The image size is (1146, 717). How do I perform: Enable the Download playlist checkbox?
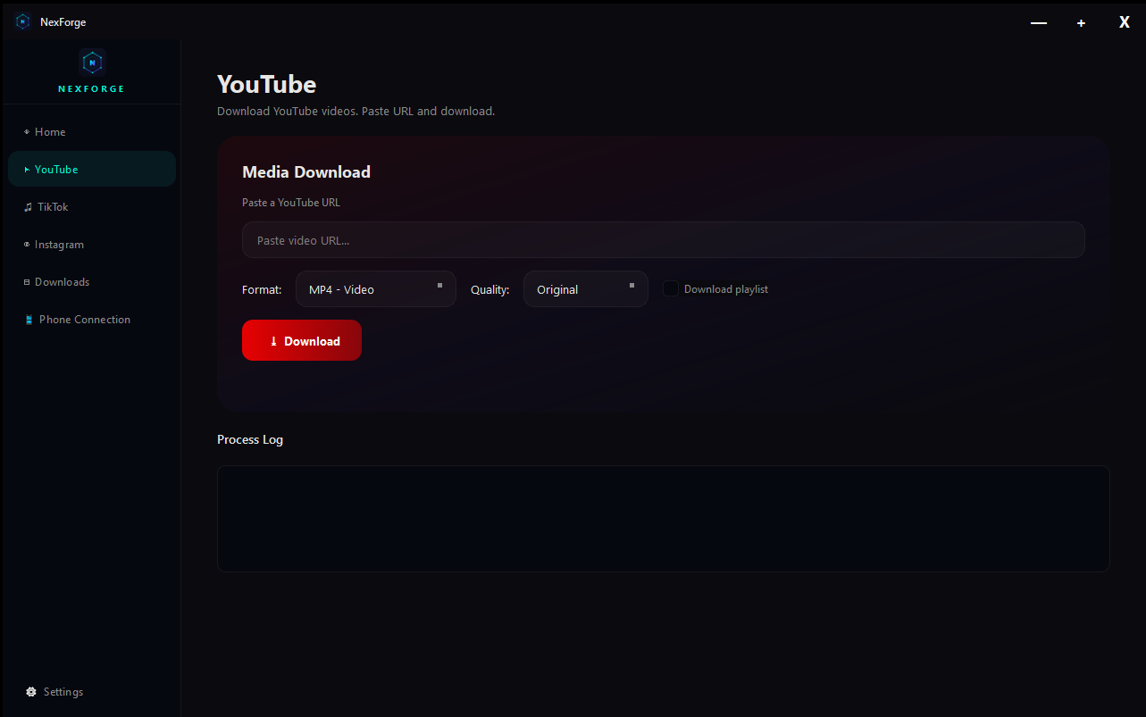tap(671, 289)
